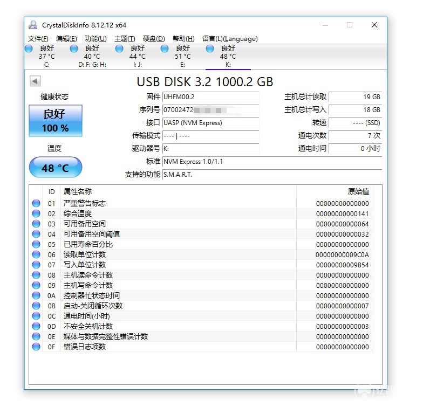Open the 编辑(E) menu
This screenshot has height=407, width=423.
click(66, 39)
